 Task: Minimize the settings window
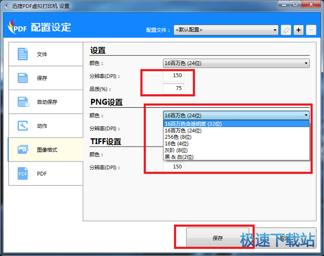(284, 4)
